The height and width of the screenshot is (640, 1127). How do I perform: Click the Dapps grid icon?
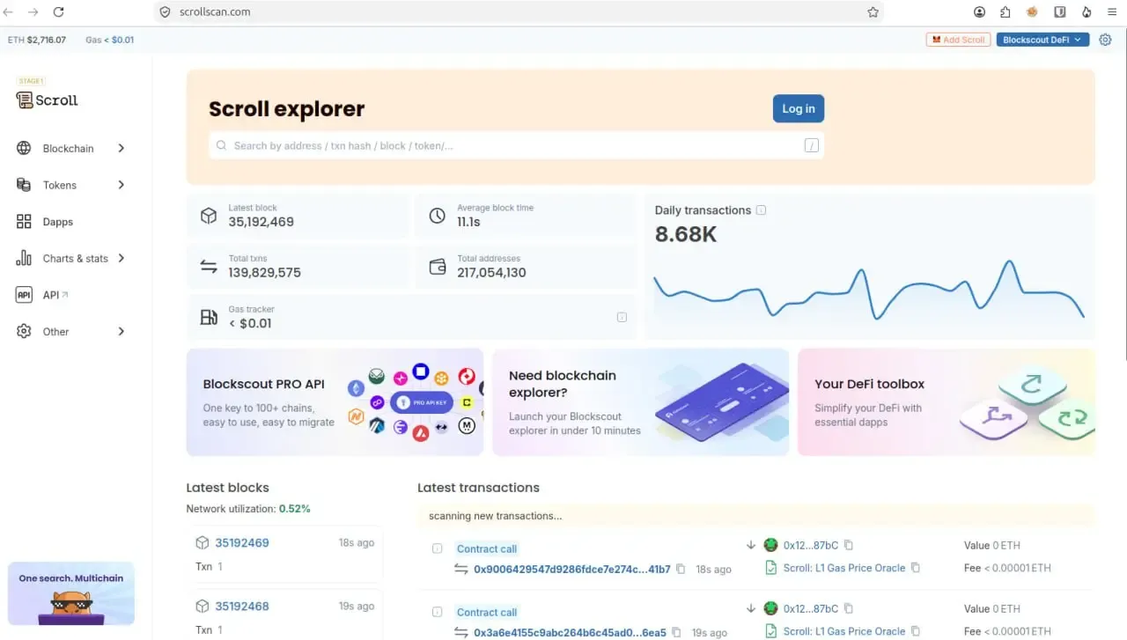click(24, 222)
